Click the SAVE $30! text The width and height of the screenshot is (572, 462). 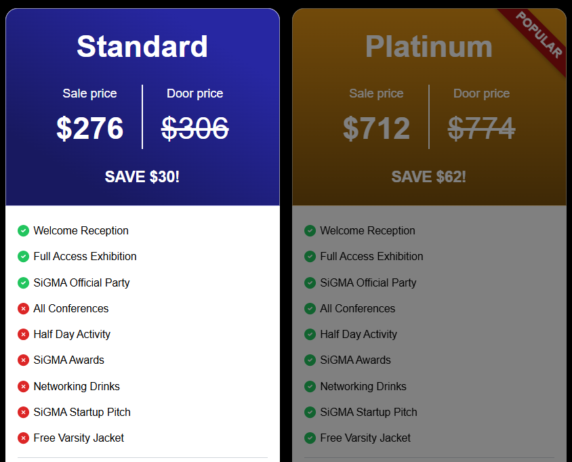click(x=142, y=177)
